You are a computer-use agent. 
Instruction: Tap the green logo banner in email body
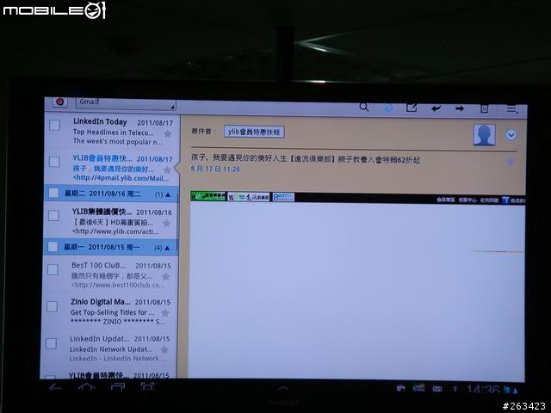pos(208,196)
